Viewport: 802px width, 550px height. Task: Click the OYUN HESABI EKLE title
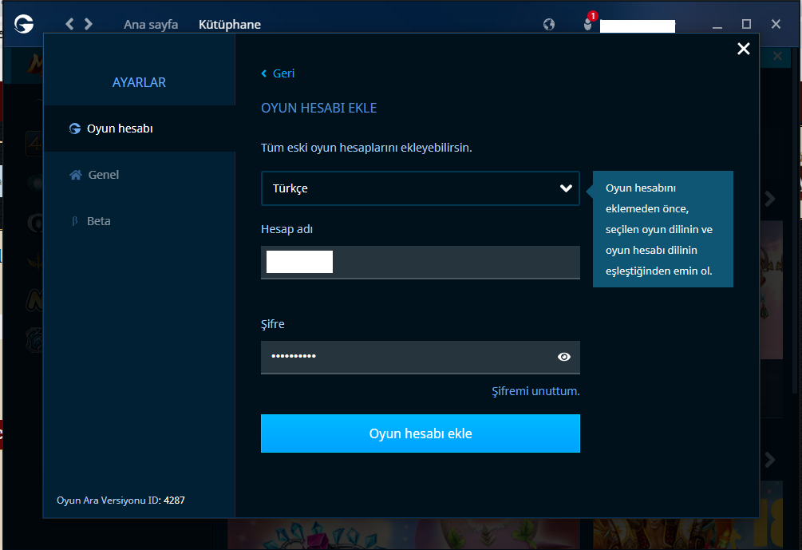(x=318, y=108)
